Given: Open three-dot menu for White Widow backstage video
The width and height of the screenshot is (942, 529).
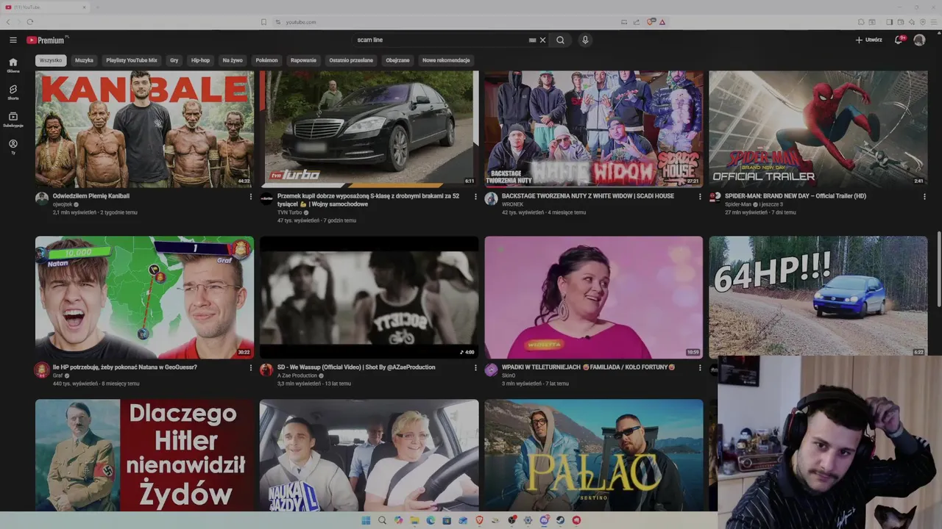Looking at the screenshot, I should click(700, 197).
